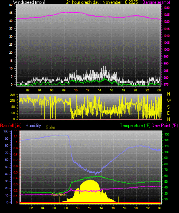Click the 'Sun Rise' marker label

coord(59,195)
